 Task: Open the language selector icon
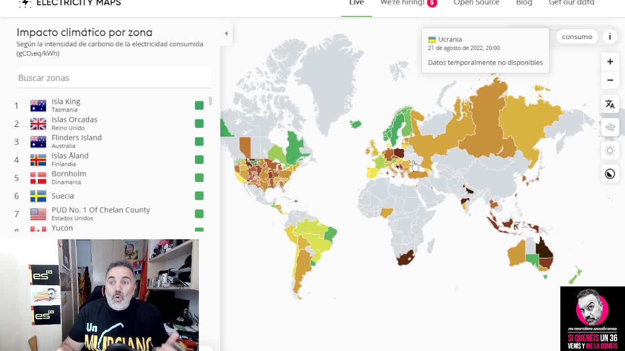click(x=610, y=104)
